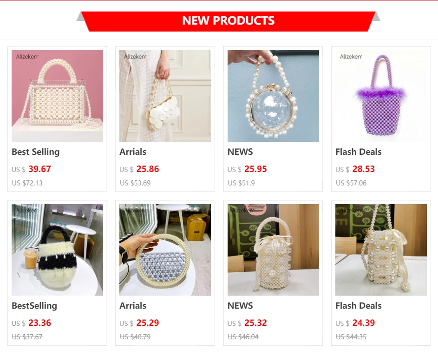This screenshot has height=357, width=438.
Task: Click the US $ 39.67 price
Action: click(x=31, y=169)
